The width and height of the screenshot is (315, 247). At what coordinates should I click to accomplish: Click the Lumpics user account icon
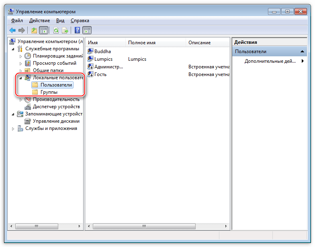(90, 59)
